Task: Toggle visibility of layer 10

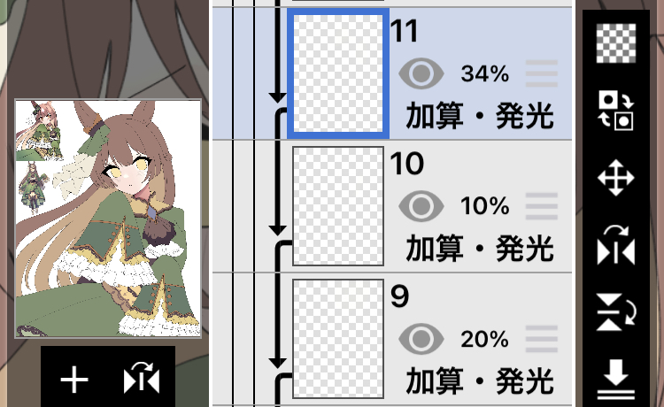Action: (421, 206)
